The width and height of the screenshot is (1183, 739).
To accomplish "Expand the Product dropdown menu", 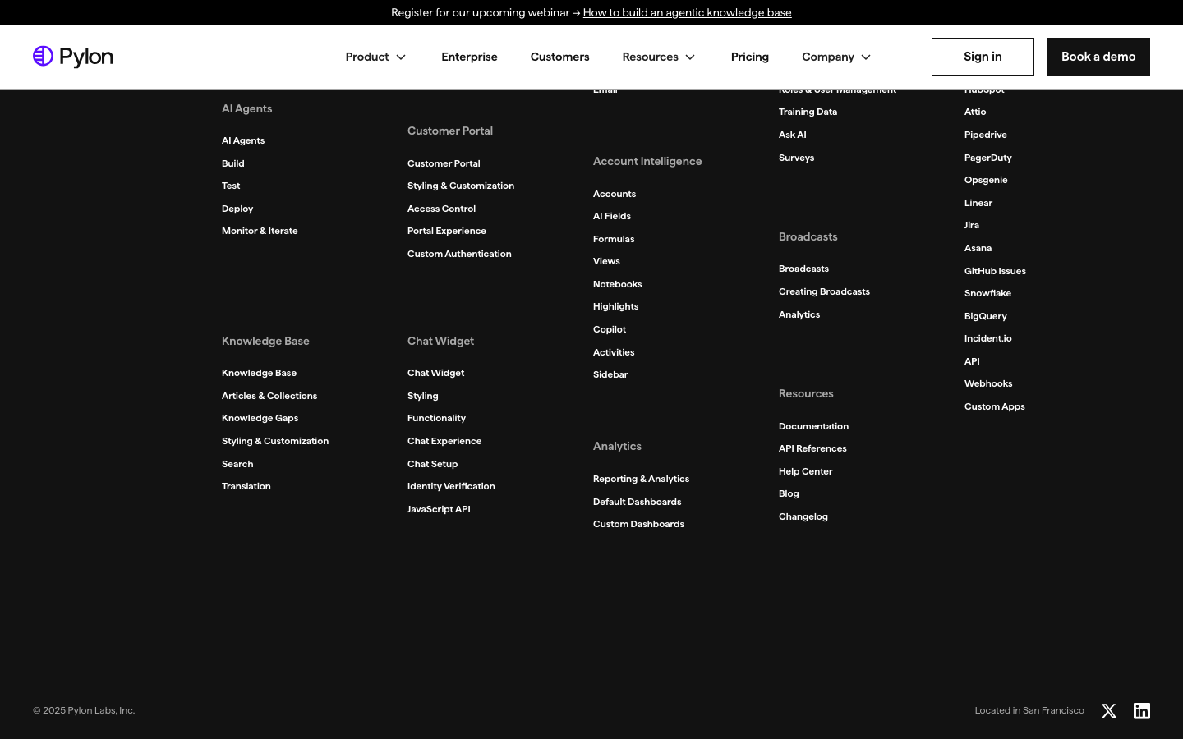I will tap(375, 57).
